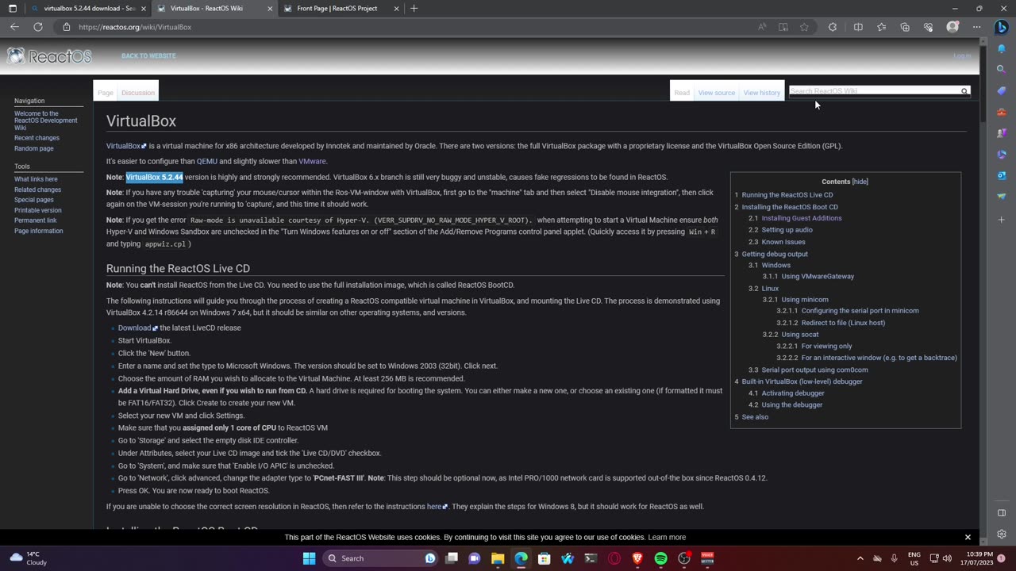This screenshot has width=1016, height=571.
Task: Open Edge Settings and more menu
Action: pos(977,27)
